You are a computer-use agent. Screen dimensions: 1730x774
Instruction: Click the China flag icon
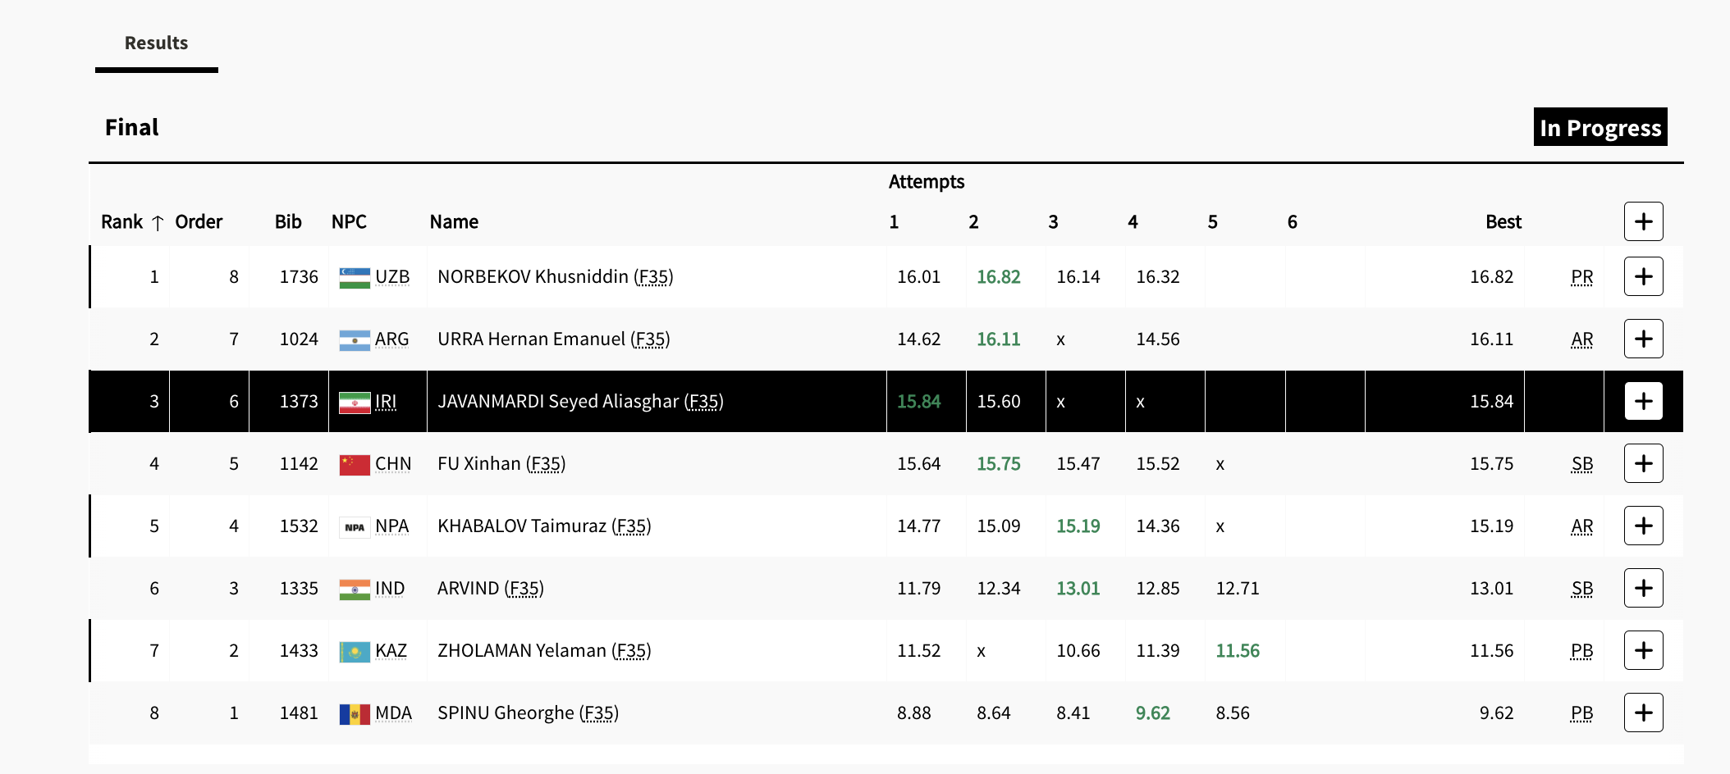(355, 464)
